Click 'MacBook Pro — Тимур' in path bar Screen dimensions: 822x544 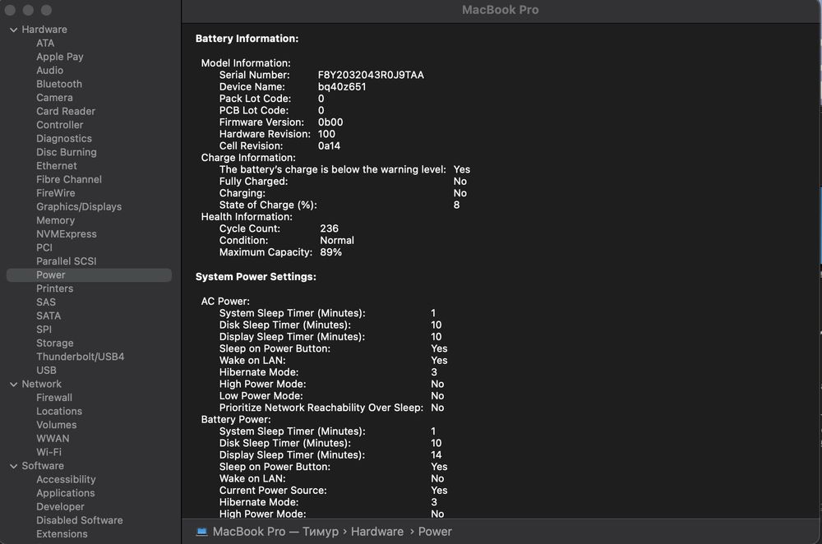pos(275,532)
